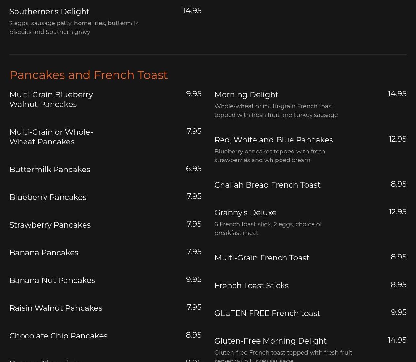Click the Pancakes and French Toast heading

tap(88, 75)
